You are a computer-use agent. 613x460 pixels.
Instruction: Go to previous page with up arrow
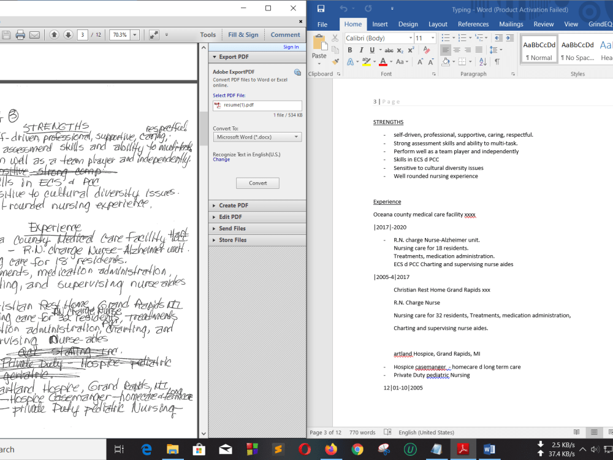(54, 35)
